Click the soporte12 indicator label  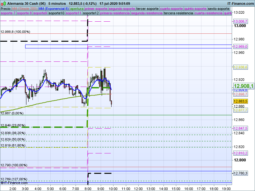pos(91,13)
